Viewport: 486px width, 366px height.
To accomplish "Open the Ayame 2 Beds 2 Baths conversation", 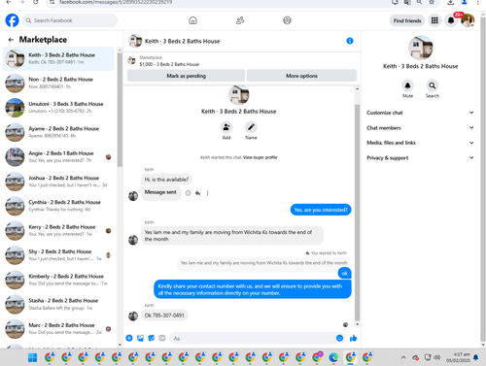I will 58,132.
